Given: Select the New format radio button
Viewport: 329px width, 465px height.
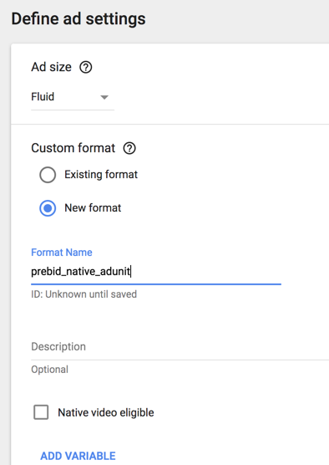Looking at the screenshot, I should [x=48, y=208].
